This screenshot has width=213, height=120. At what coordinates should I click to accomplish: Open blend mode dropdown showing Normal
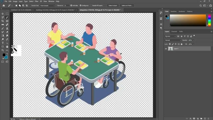(x=173, y=40)
